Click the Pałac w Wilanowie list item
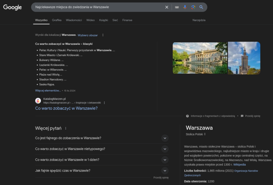The height and width of the screenshot is (185, 273). pyautogui.click(x=53, y=70)
